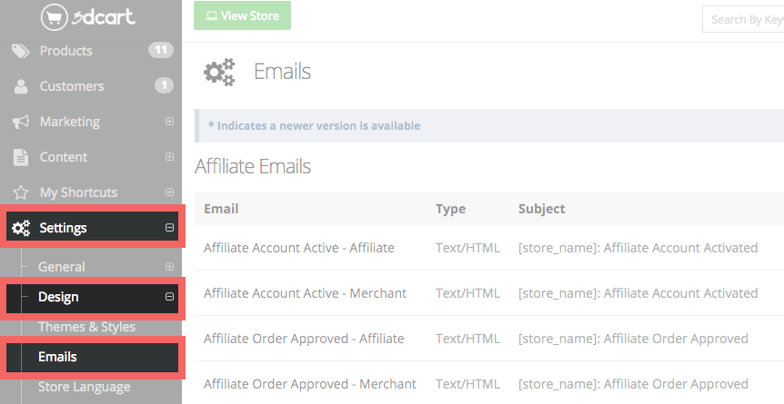
Task: Click Text/HTML in Affiliate Account Active - Affiliate row
Action: point(467,248)
